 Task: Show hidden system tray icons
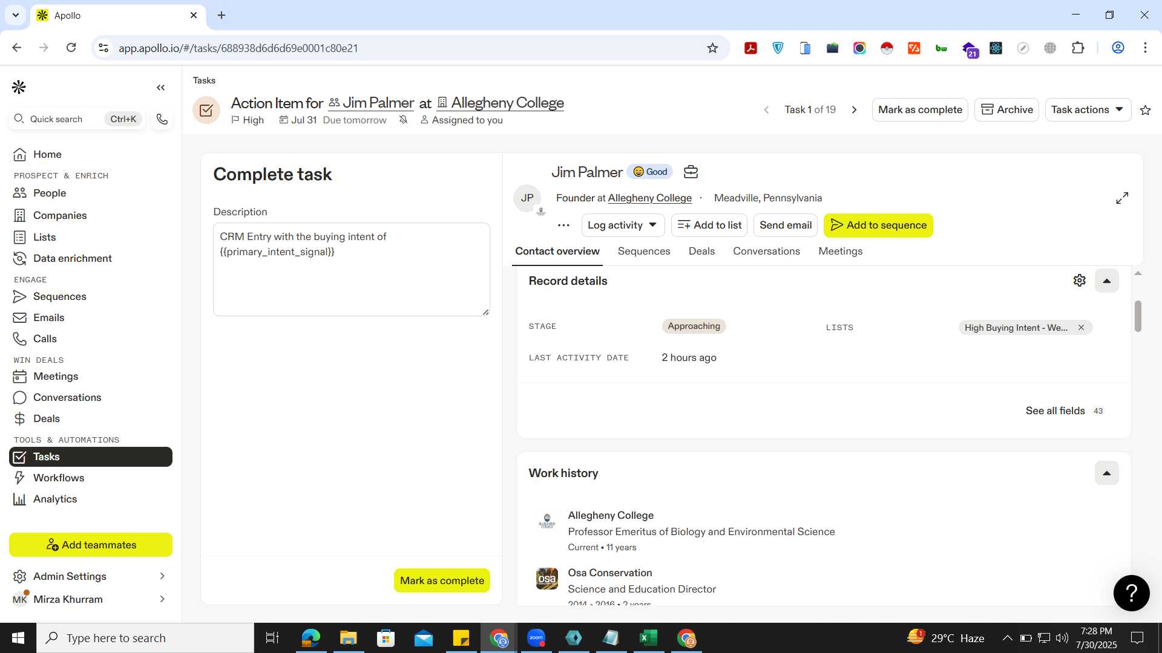[x=1007, y=638]
